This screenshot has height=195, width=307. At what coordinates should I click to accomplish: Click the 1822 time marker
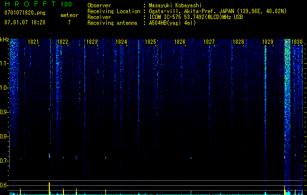point(62,42)
